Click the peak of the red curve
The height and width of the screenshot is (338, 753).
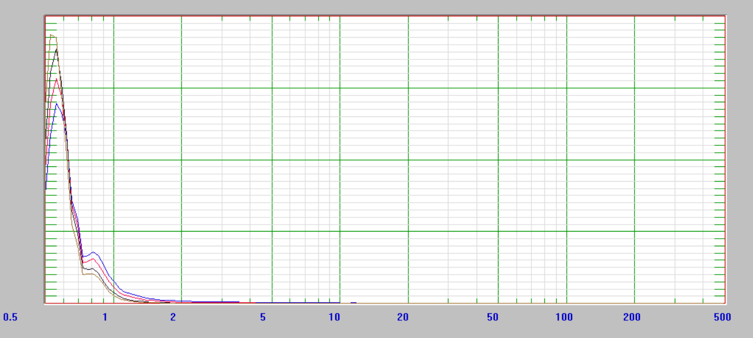56,79
